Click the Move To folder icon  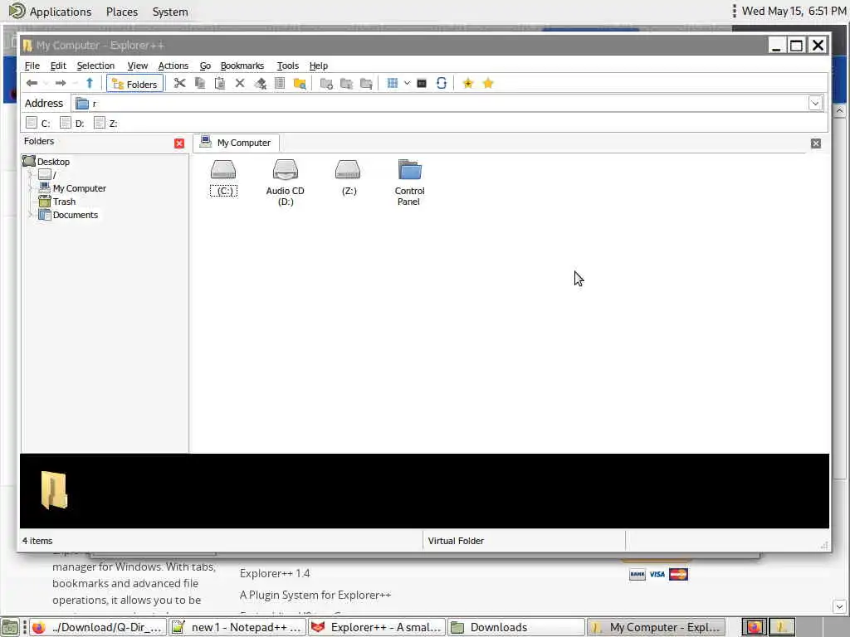pyautogui.click(x=366, y=83)
